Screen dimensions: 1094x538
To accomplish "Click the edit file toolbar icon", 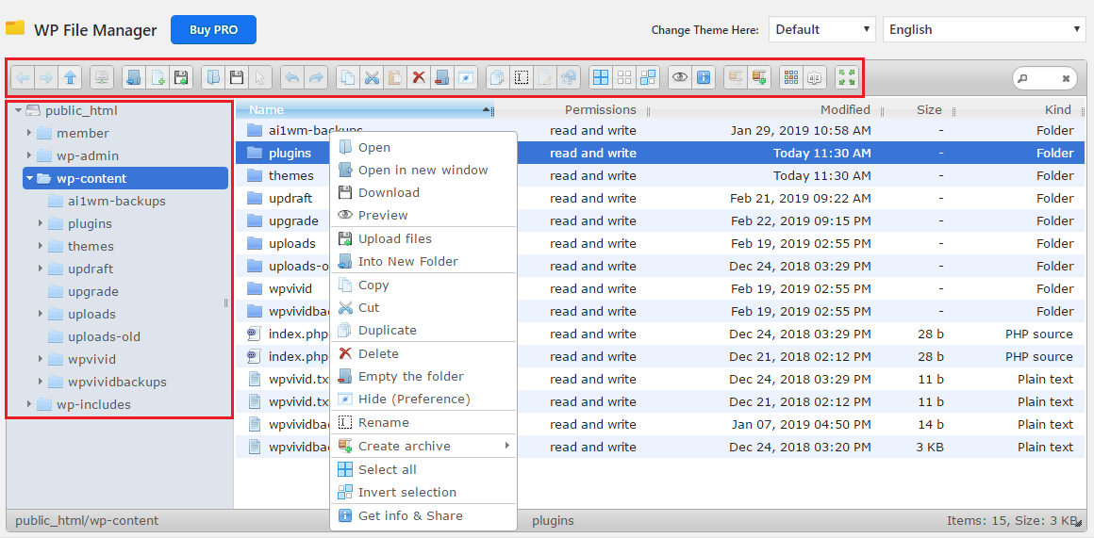I will [x=544, y=78].
